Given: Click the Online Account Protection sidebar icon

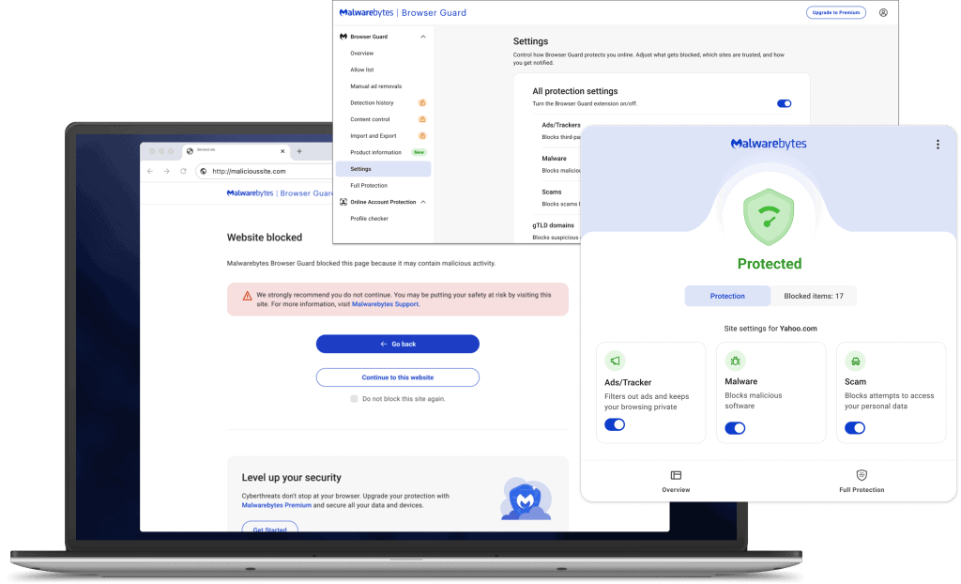Looking at the screenshot, I should [x=343, y=202].
